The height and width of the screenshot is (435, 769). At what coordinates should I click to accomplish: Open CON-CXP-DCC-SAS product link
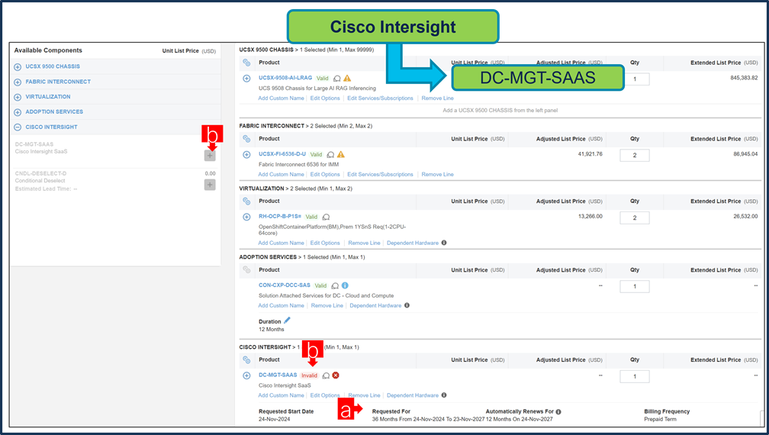pos(285,285)
